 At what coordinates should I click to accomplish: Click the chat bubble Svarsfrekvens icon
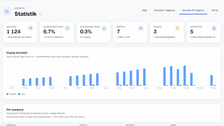(67, 28)
